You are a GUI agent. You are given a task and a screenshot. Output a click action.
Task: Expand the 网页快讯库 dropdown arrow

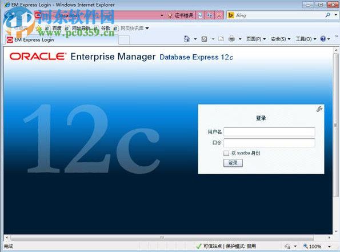[147, 28]
